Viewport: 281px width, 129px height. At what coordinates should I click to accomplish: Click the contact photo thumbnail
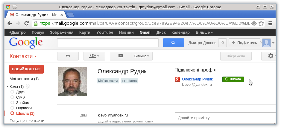(x=72, y=82)
